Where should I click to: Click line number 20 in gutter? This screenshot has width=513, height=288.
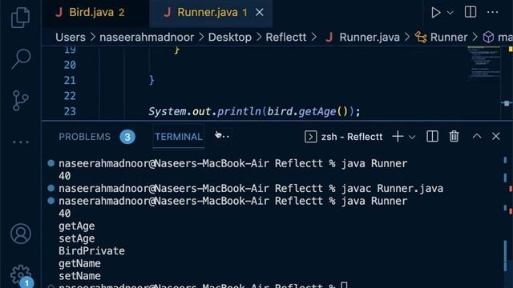click(70, 65)
